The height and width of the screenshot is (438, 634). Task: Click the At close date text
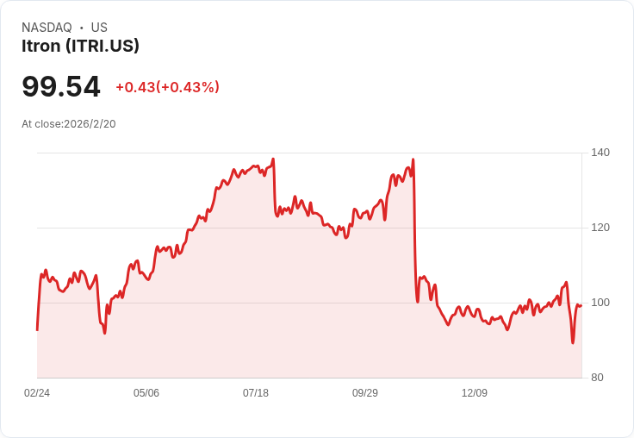pyautogui.click(x=69, y=124)
